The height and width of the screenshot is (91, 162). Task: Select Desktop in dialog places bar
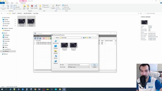(56, 47)
